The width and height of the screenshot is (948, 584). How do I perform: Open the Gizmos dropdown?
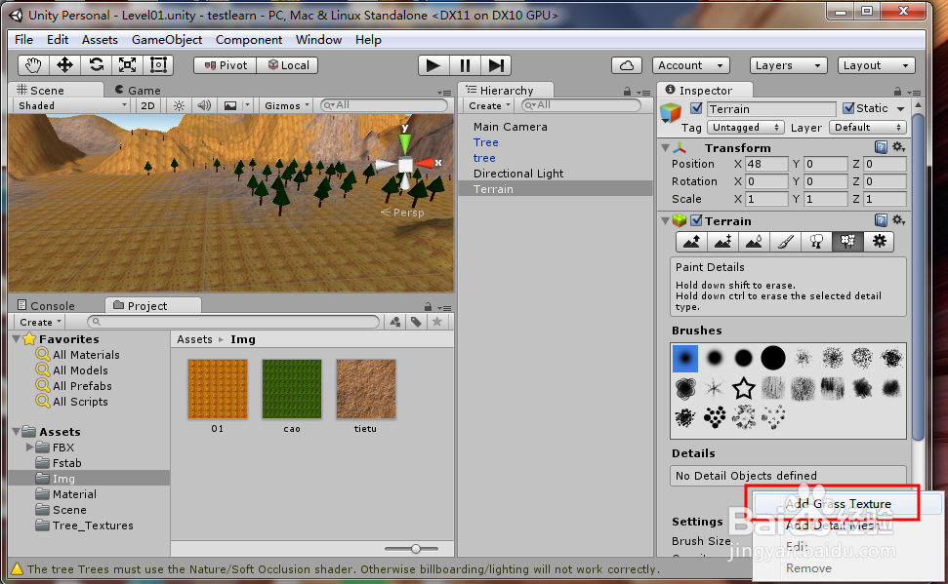(287, 105)
